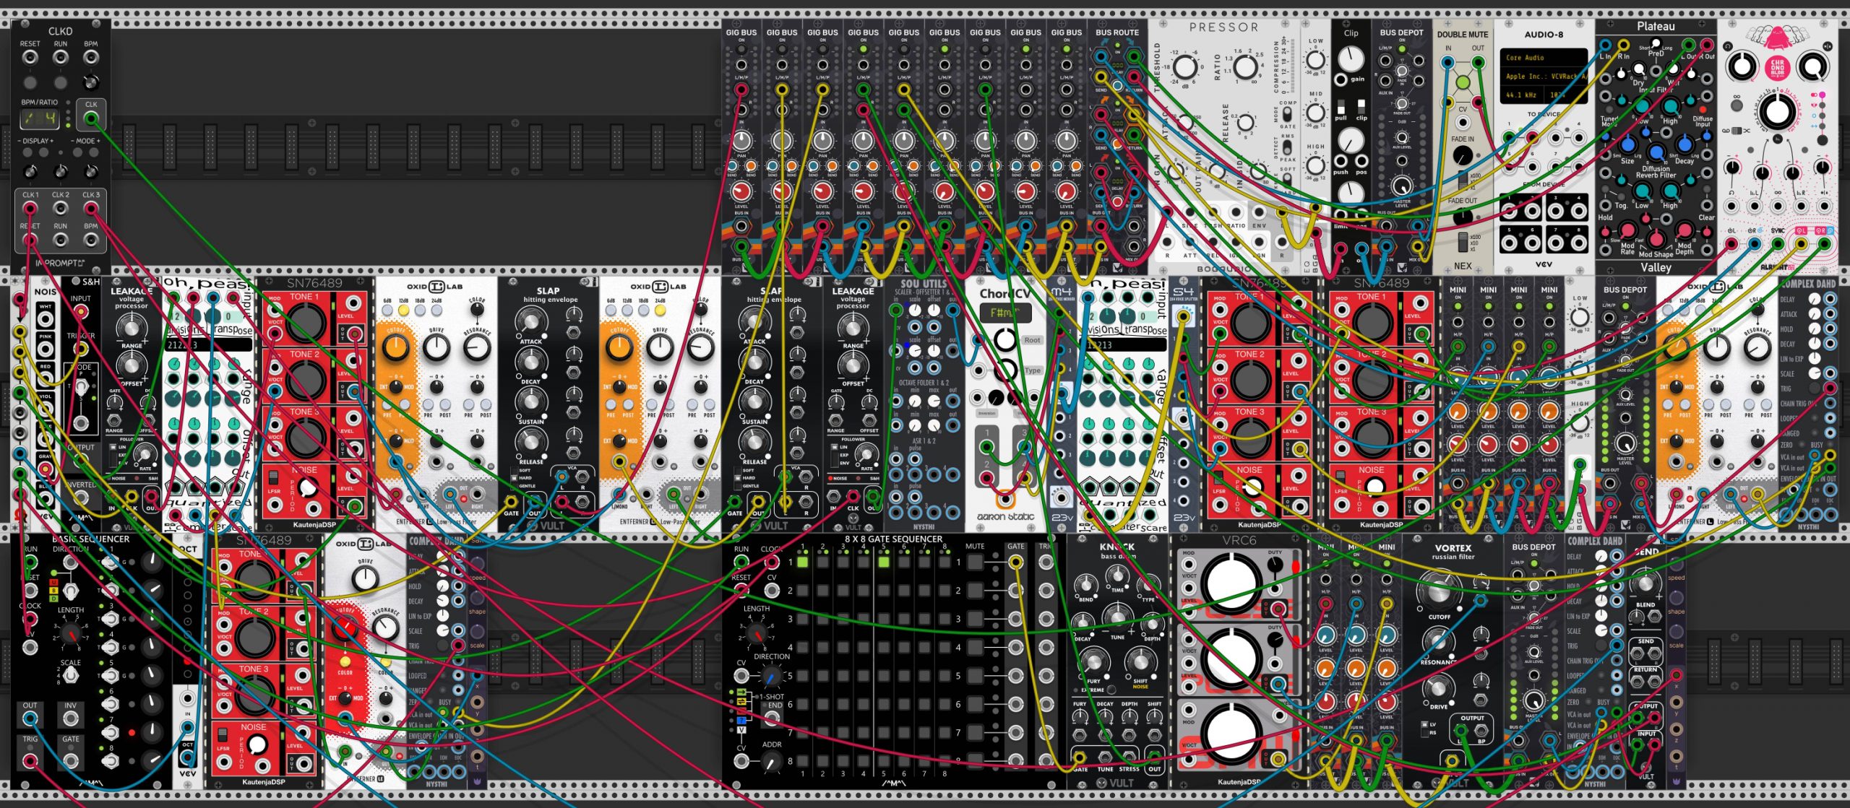Open the Apple Inc. device selector on Audio-8
The width and height of the screenshot is (1850, 808).
[x=1544, y=76]
